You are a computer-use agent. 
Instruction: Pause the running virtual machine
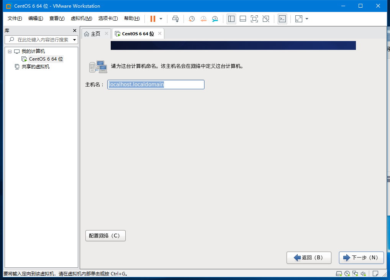pyautogui.click(x=152, y=18)
